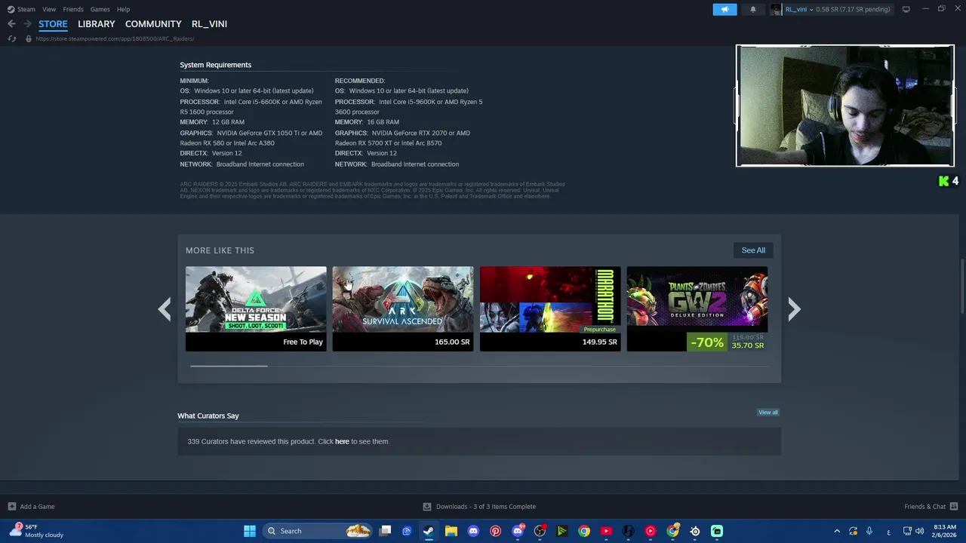The image size is (966, 543).
Task: Open the Steam menu
Action: coord(26,9)
